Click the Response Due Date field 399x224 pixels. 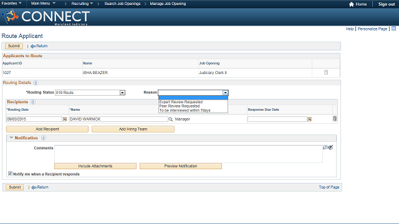point(277,119)
